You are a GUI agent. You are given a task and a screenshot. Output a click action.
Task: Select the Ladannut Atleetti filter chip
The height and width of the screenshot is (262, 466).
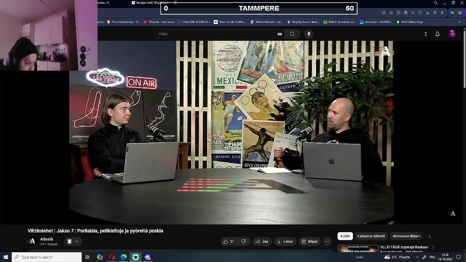tap(371, 236)
